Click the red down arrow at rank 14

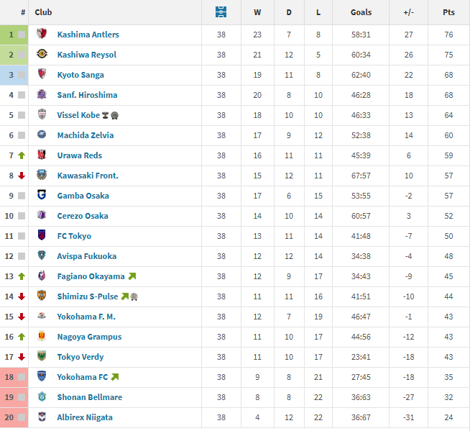[x=22, y=296]
